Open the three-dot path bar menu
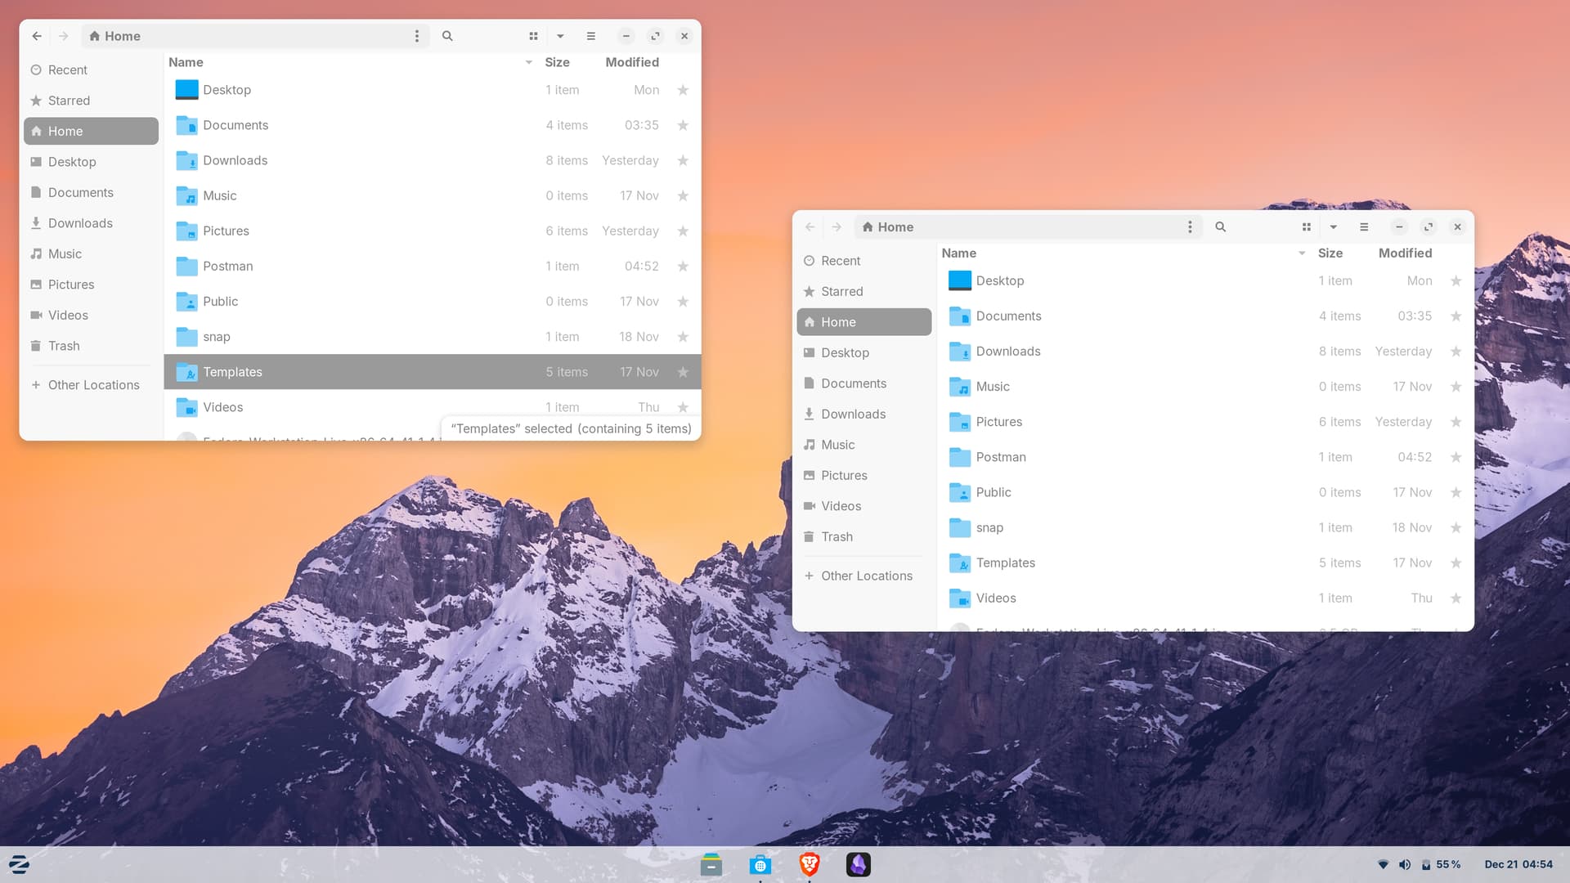The width and height of the screenshot is (1570, 883). [1190, 226]
